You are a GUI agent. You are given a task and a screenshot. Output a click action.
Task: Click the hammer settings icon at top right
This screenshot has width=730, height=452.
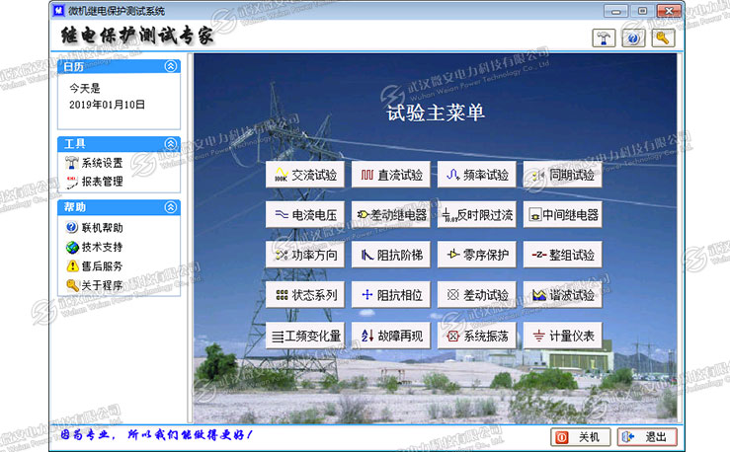pos(604,38)
